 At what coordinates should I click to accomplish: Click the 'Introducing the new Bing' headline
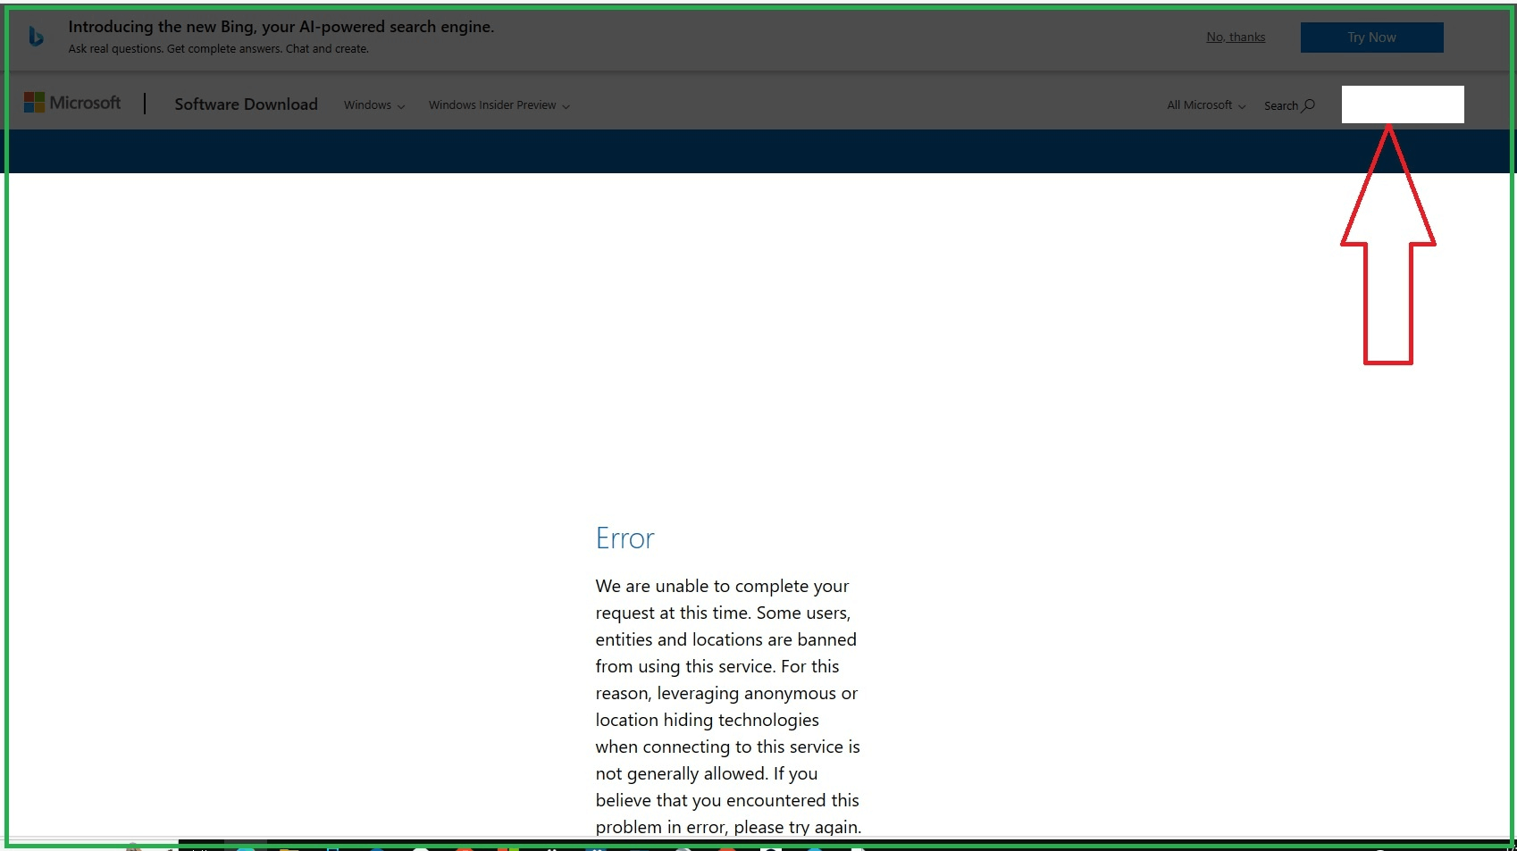tap(281, 27)
